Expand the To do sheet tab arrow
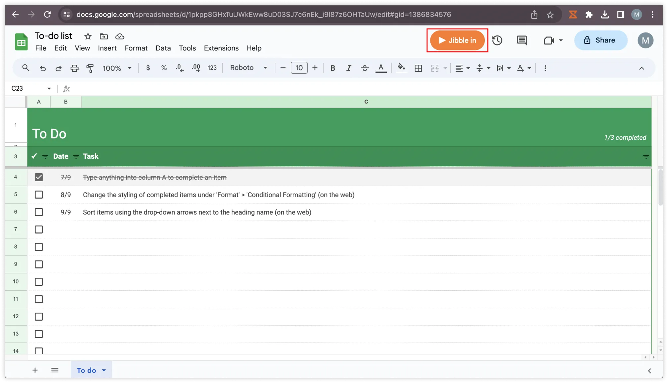This screenshot has width=668, height=383. [x=104, y=370]
